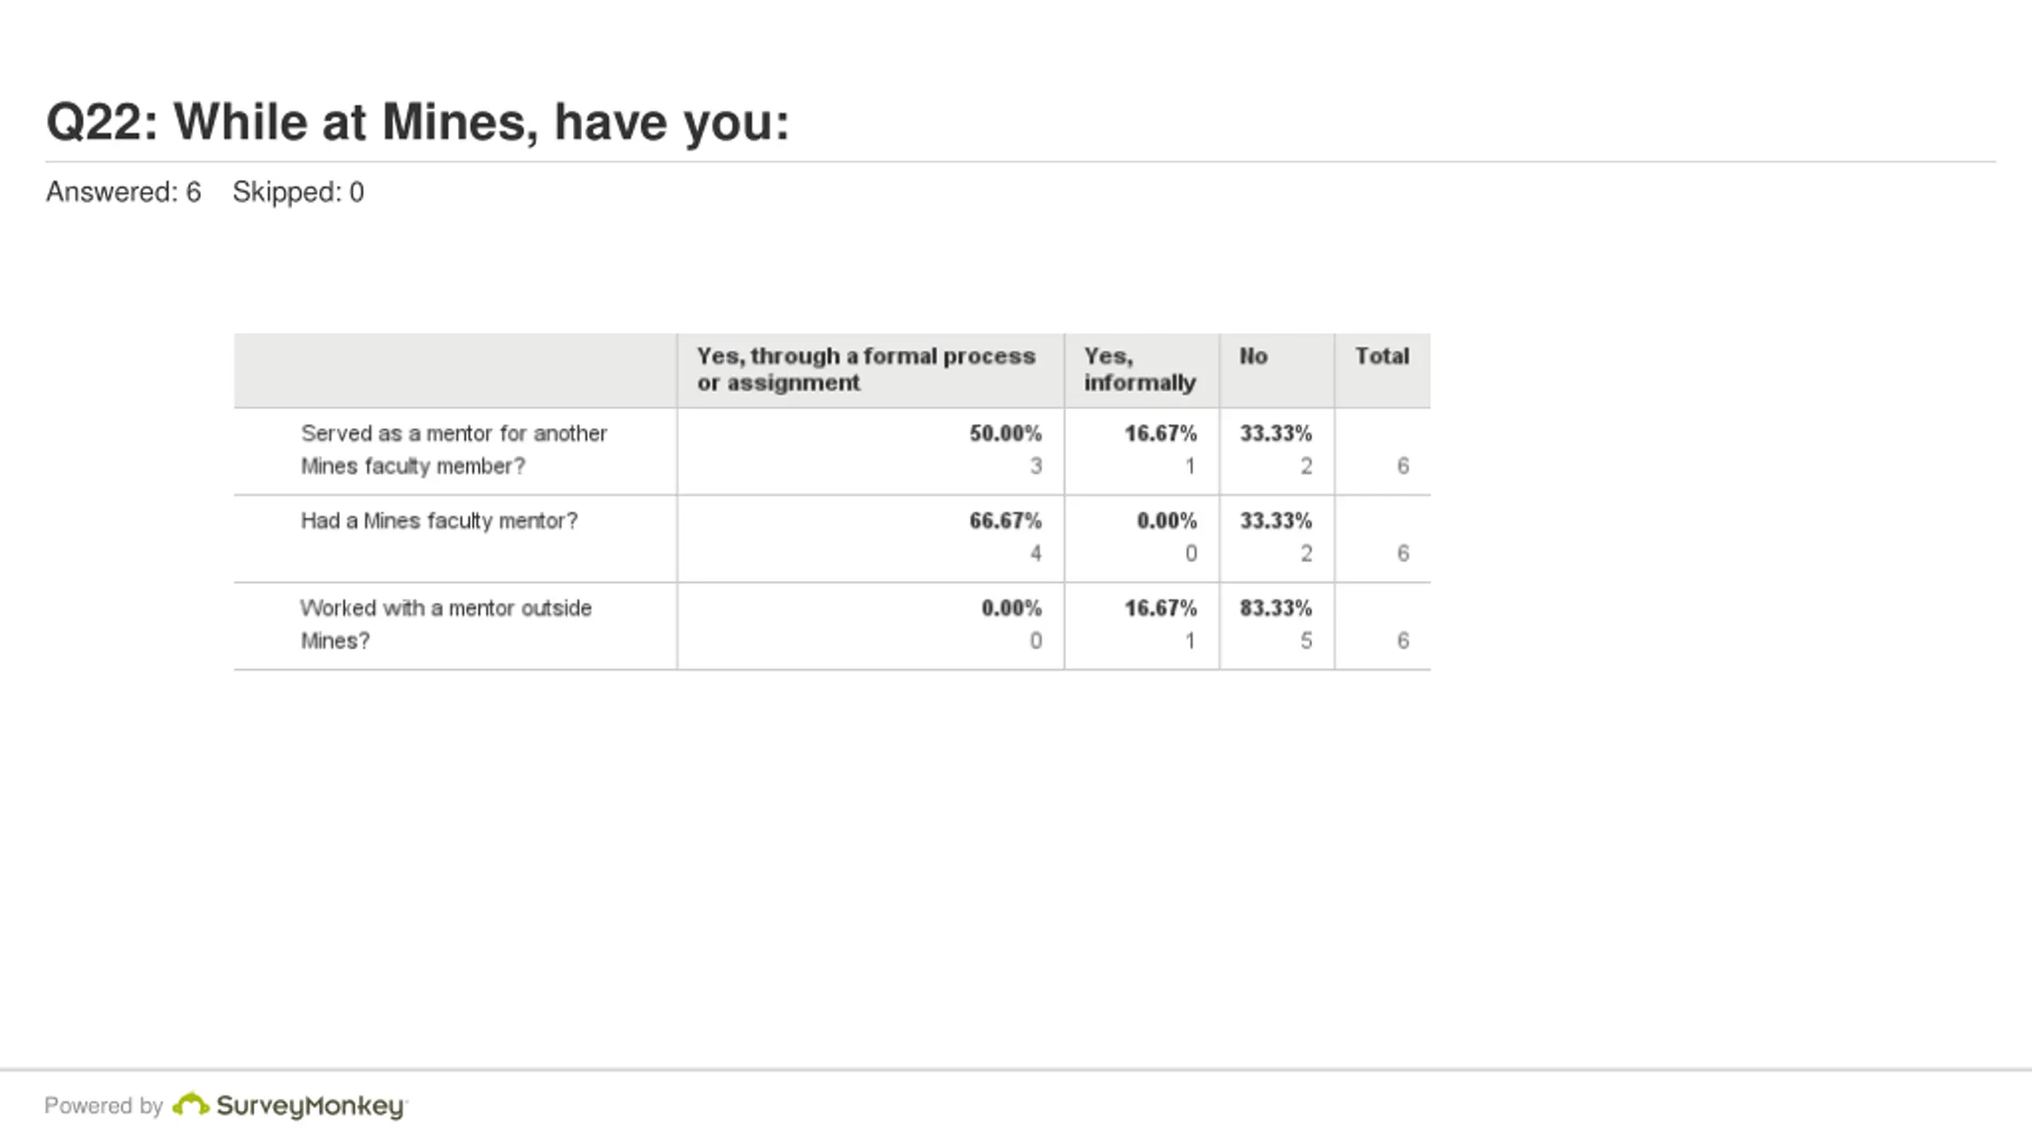The width and height of the screenshot is (2032, 1143).
Task: Select the 'Yes, through a formal process' column header
Action: tap(866, 369)
